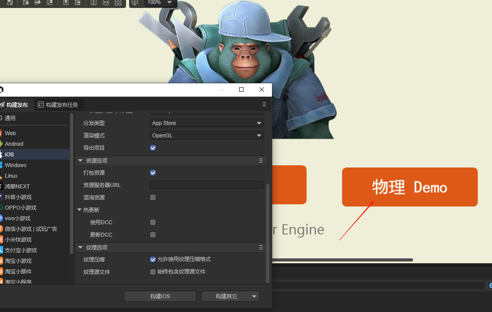
Task: Switch to the 构建发布任务 tab
Action: coord(58,105)
